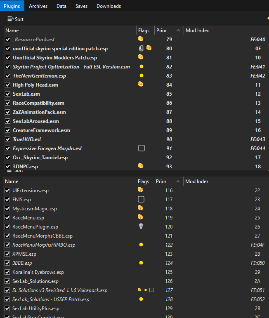Click archive flag for RaceMenu.esp
269x318 pixels.
(x=140, y=217)
